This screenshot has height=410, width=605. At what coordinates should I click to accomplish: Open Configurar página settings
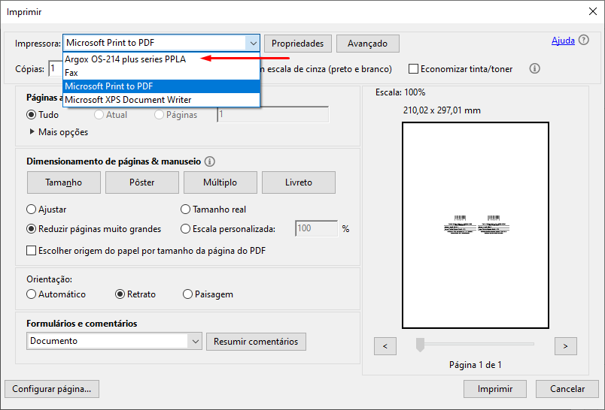click(x=52, y=389)
